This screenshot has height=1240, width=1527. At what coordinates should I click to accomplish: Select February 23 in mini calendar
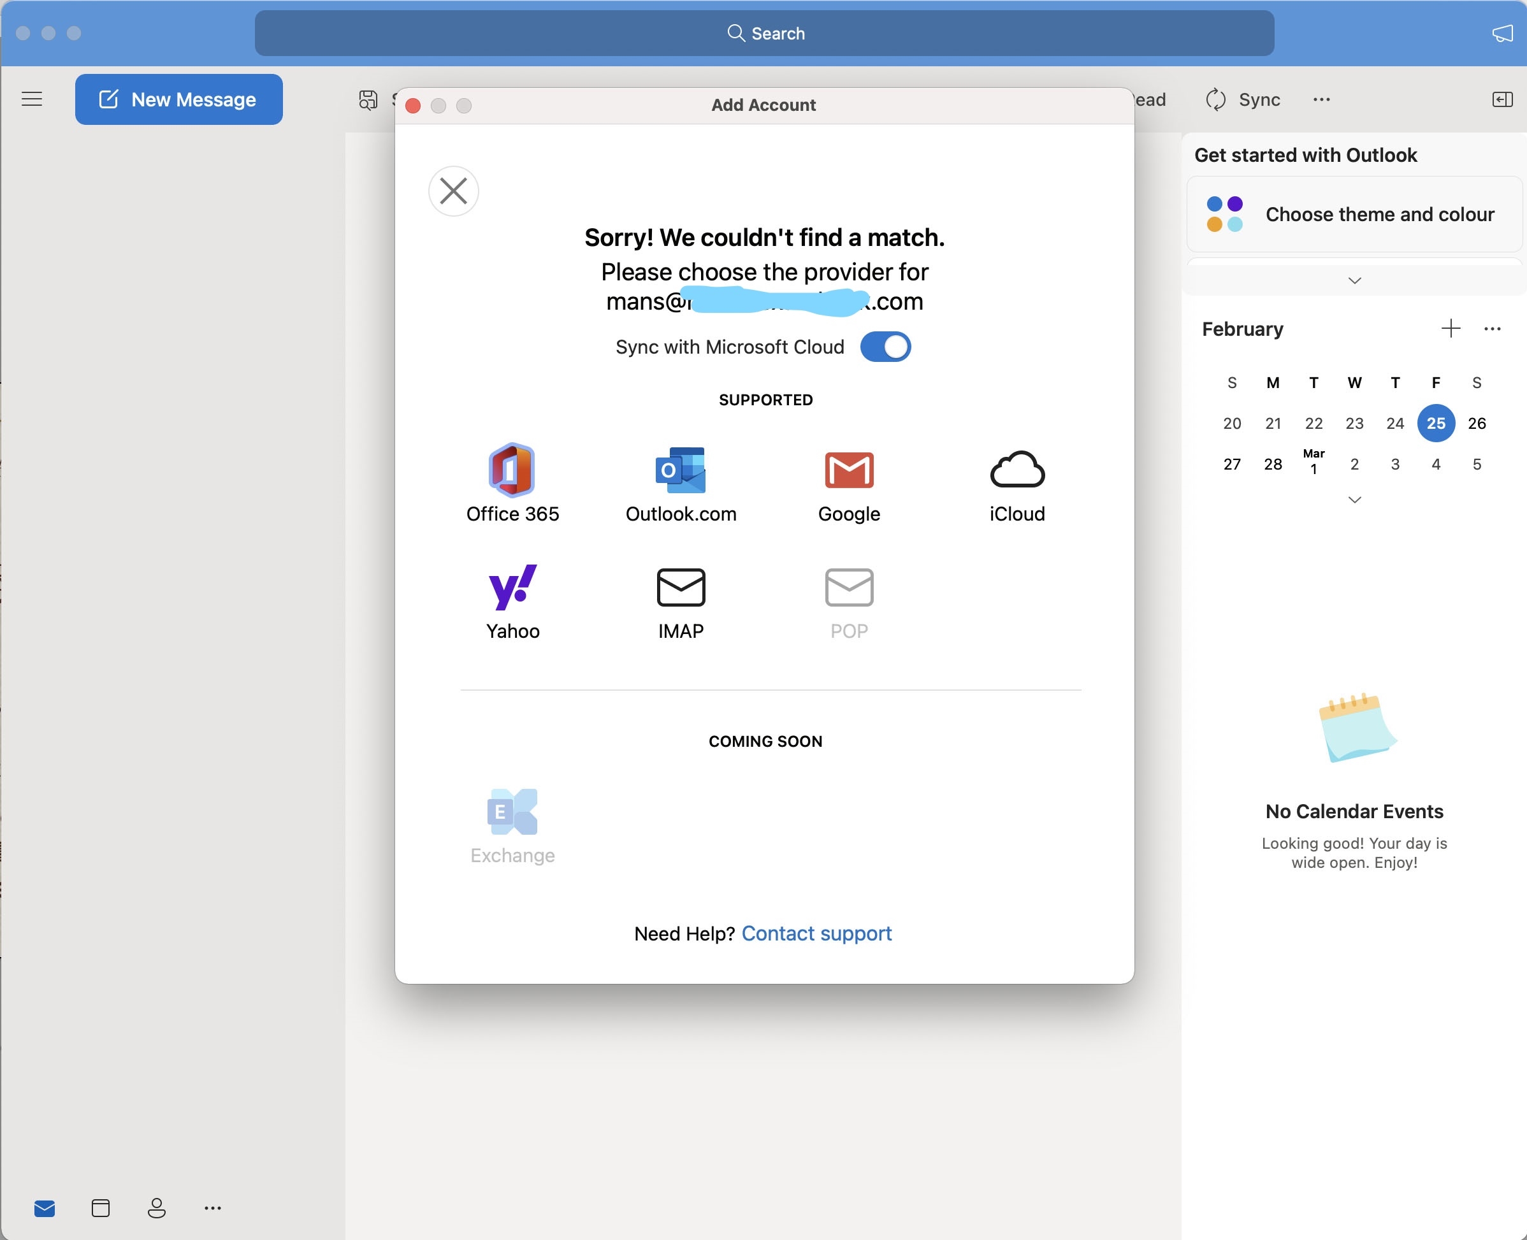1354,423
